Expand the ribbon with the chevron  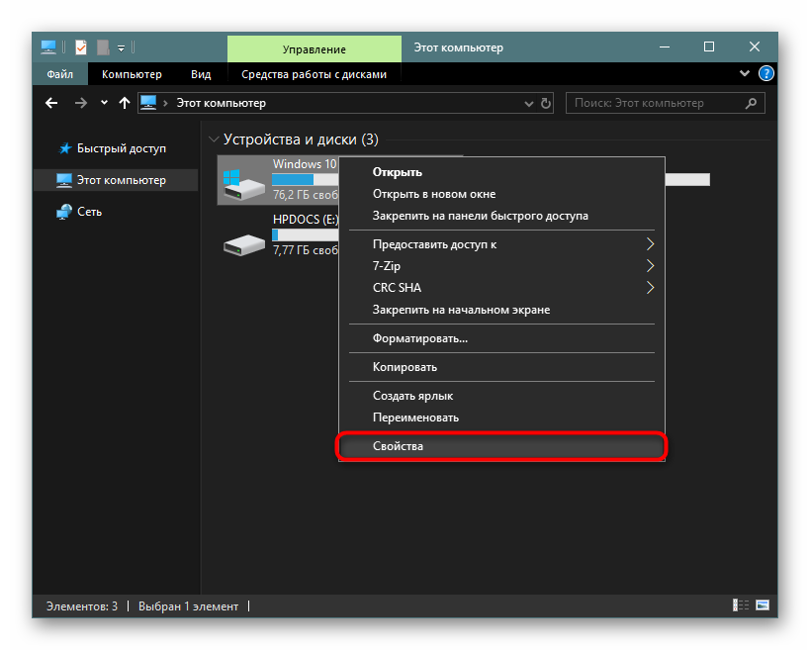tap(745, 73)
